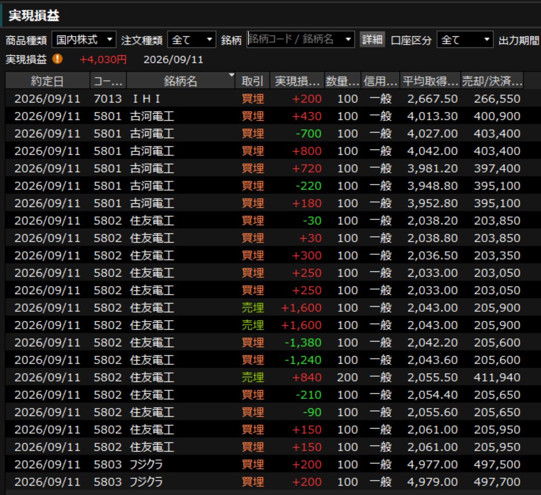
Task: Click the +840 profit value of 住友電工
Action: coord(306,377)
